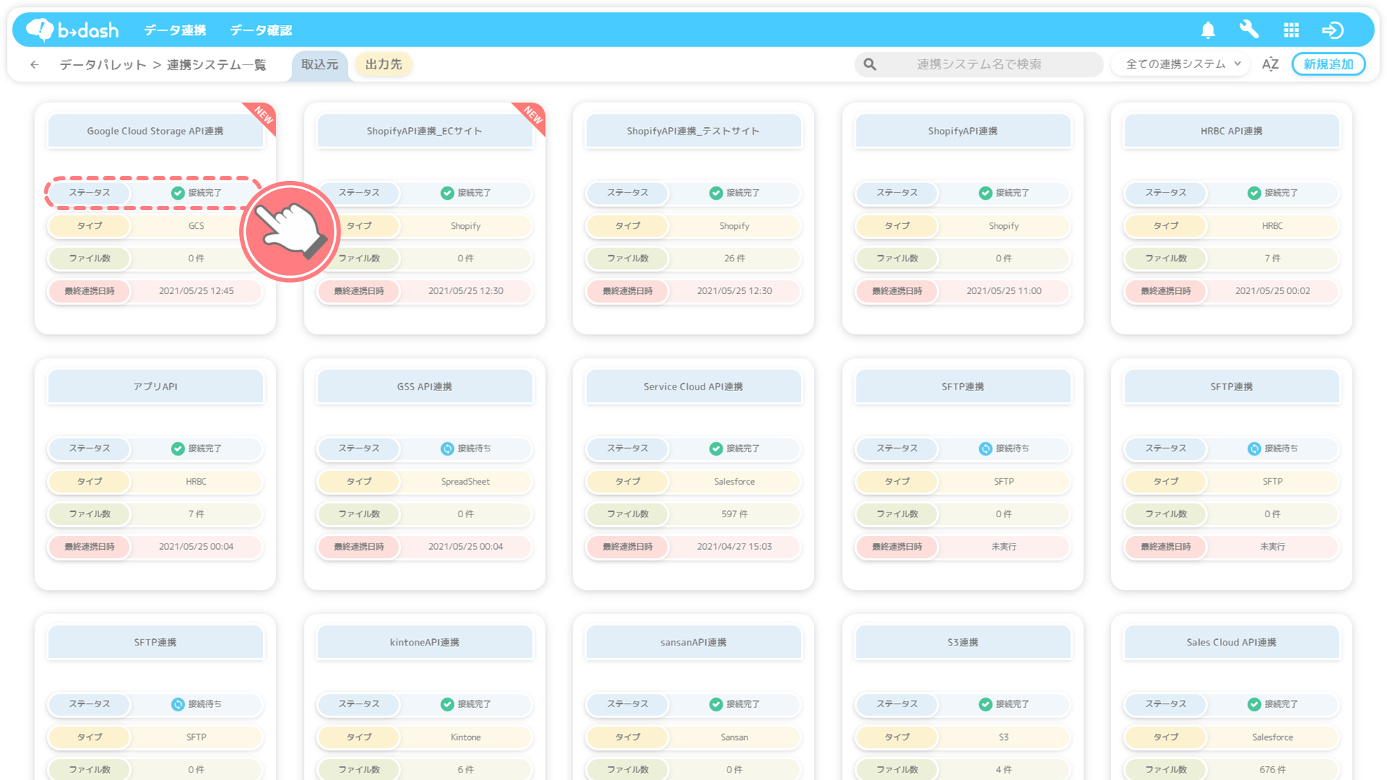
Task: Open the notifications bell
Action: 1208,30
